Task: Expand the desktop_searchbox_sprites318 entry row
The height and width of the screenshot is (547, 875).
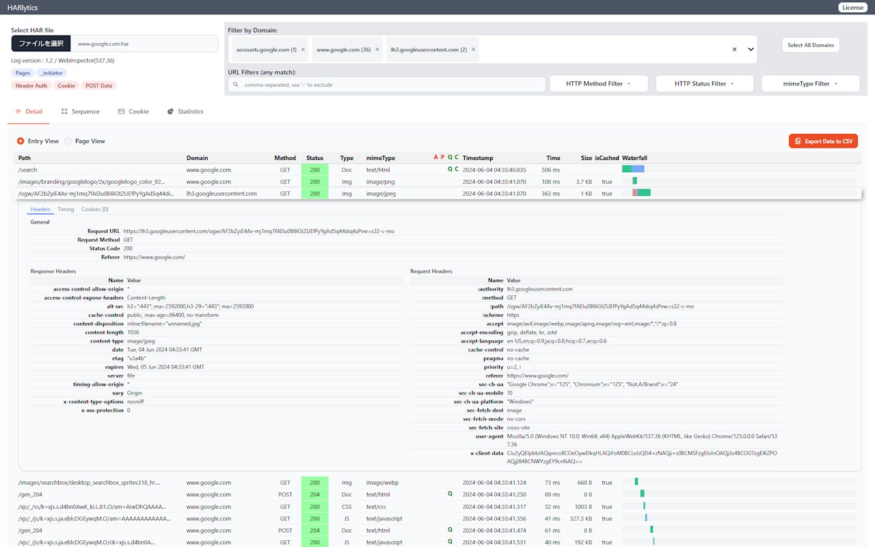Action: (437, 483)
